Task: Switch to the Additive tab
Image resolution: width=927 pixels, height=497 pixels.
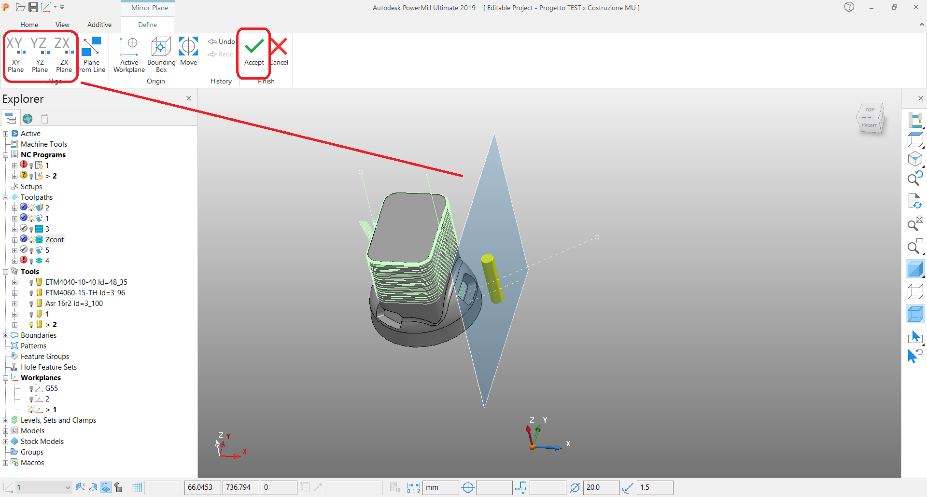Action: [99, 25]
